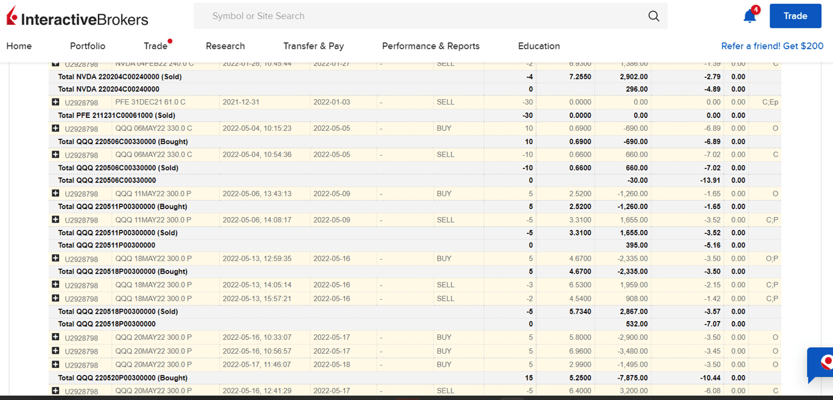Click the blue Trade button
The width and height of the screenshot is (833, 400).
[x=795, y=16]
